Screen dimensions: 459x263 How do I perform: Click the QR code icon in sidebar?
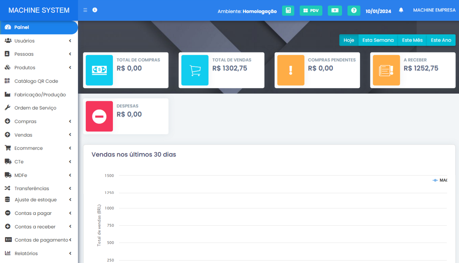coord(7,81)
